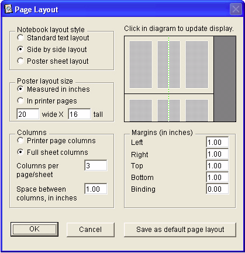Focus the Columns per page/sheet field

click(x=96, y=165)
